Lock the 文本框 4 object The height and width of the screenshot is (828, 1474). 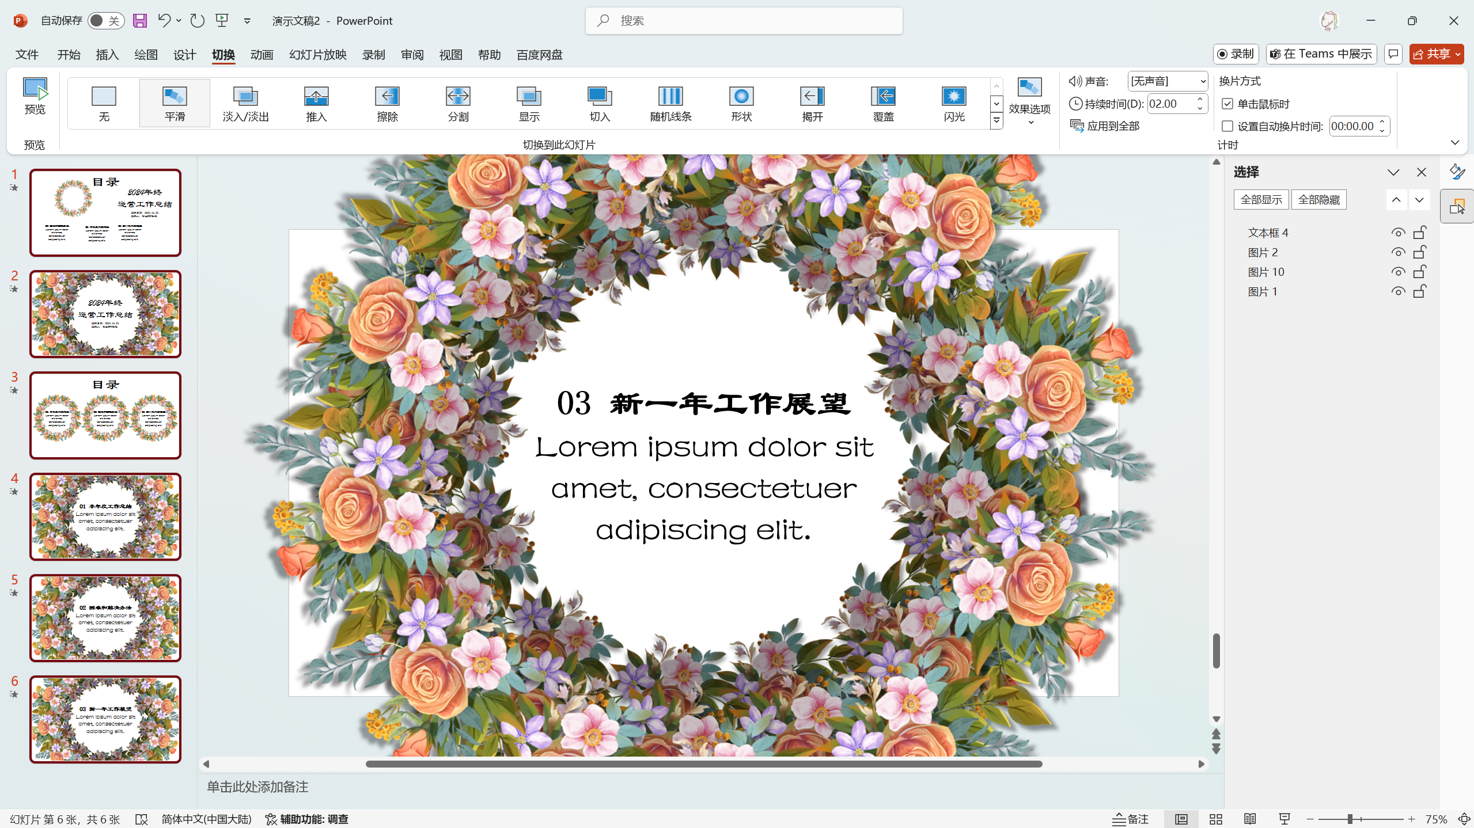tap(1420, 232)
